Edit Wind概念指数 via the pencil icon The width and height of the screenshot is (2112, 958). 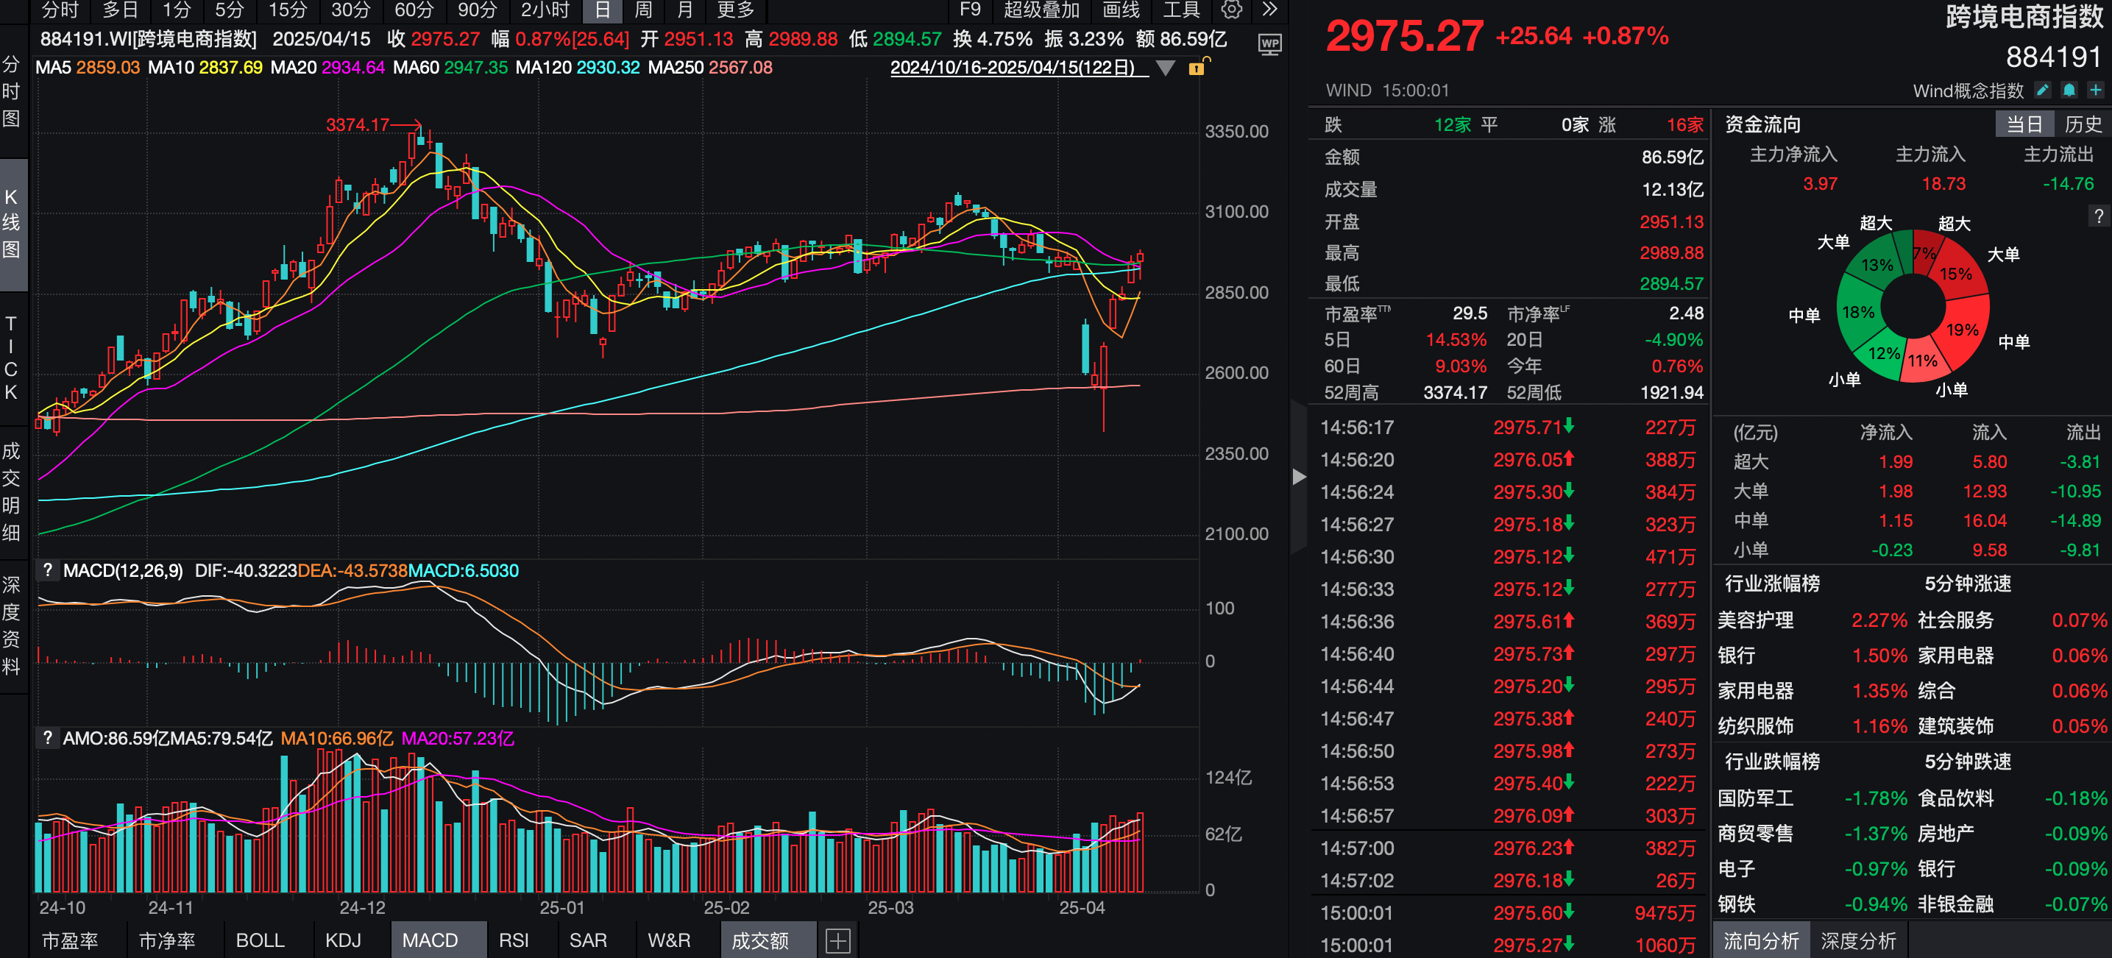pos(2043,91)
